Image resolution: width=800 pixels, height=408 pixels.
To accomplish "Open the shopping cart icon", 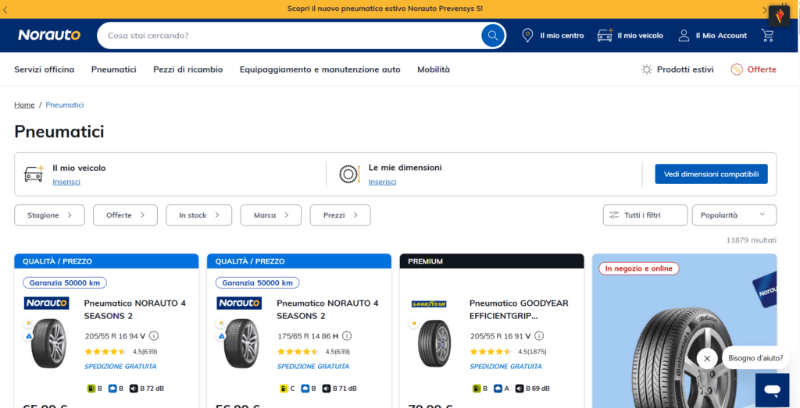I will [x=767, y=35].
